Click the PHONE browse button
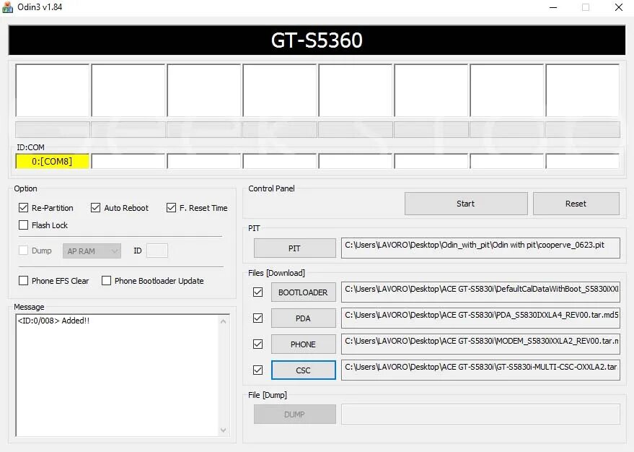The width and height of the screenshot is (634, 452). [303, 344]
